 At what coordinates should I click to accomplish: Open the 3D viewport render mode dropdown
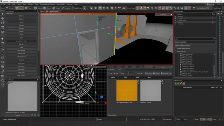164,15
